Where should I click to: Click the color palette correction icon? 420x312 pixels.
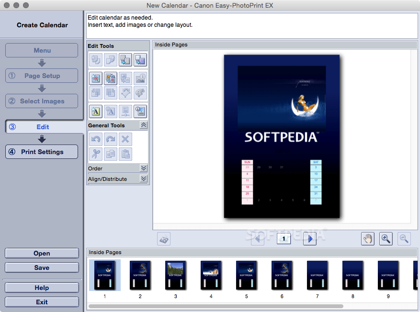[140, 92]
